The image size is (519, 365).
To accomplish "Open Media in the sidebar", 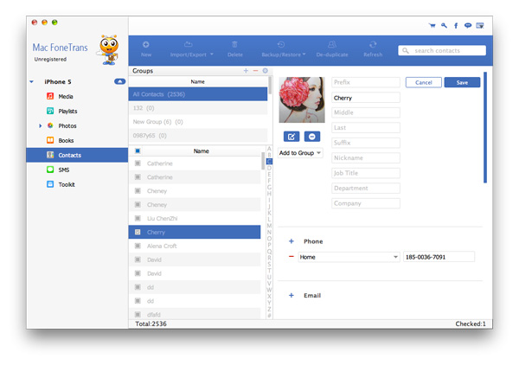I will click(66, 96).
